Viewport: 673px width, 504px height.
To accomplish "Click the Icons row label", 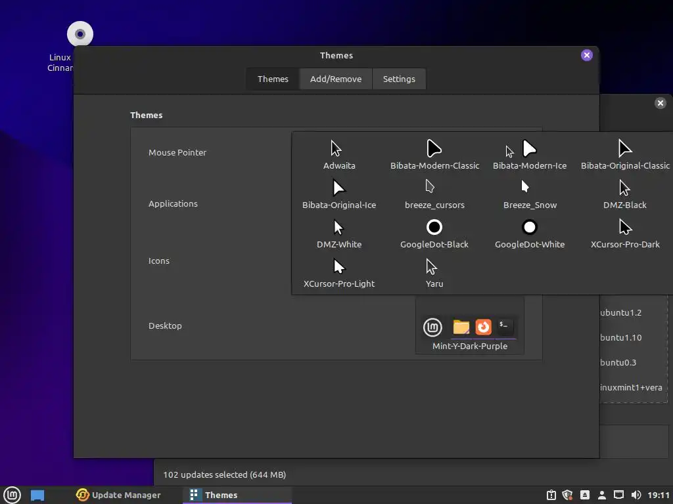I will pyautogui.click(x=159, y=261).
